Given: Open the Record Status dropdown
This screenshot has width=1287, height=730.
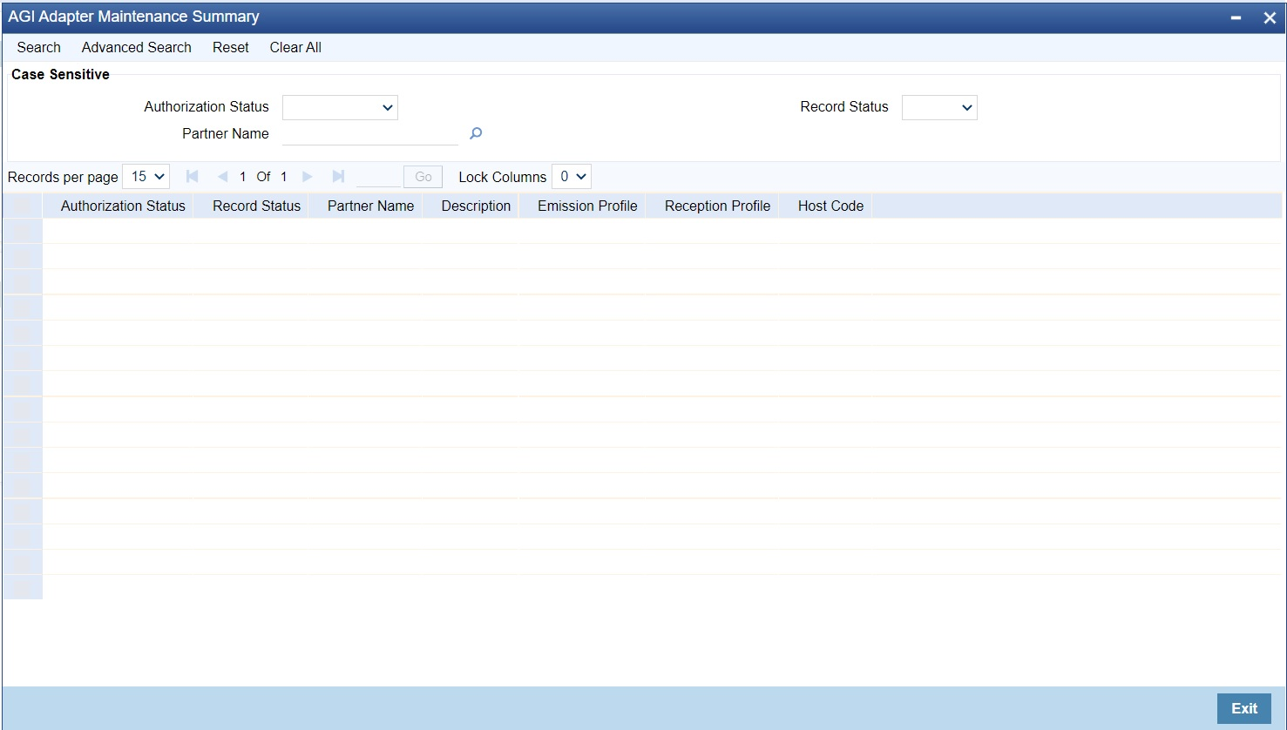Looking at the screenshot, I should click(x=939, y=107).
